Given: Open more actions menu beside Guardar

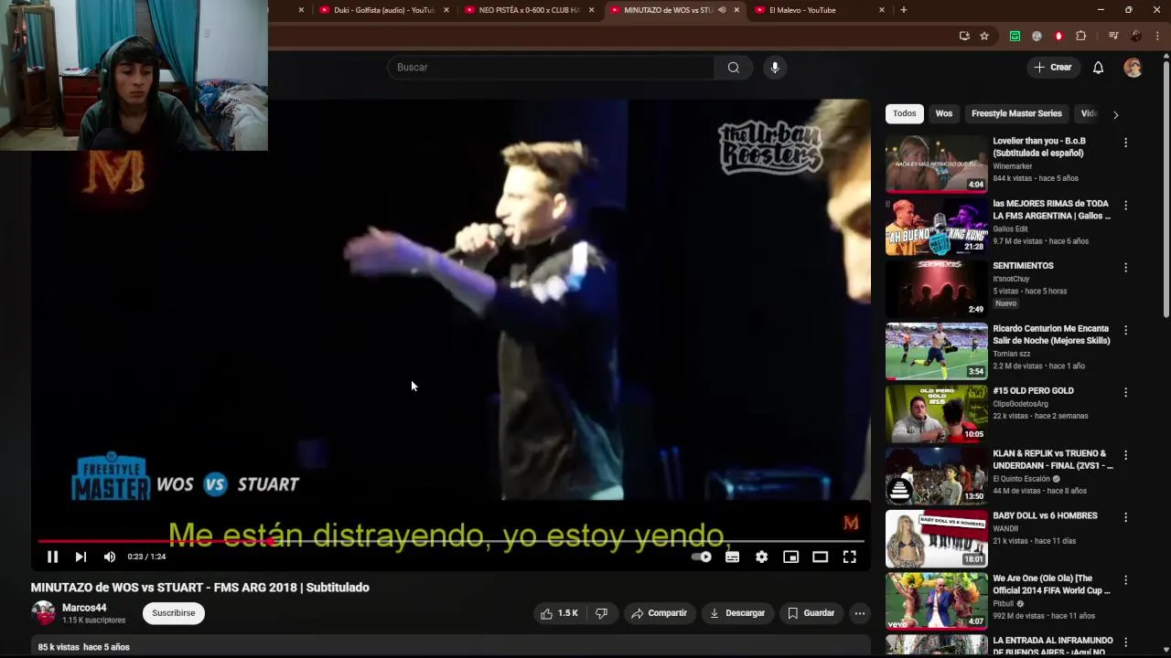Looking at the screenshot, I should [x=860, y=613].
